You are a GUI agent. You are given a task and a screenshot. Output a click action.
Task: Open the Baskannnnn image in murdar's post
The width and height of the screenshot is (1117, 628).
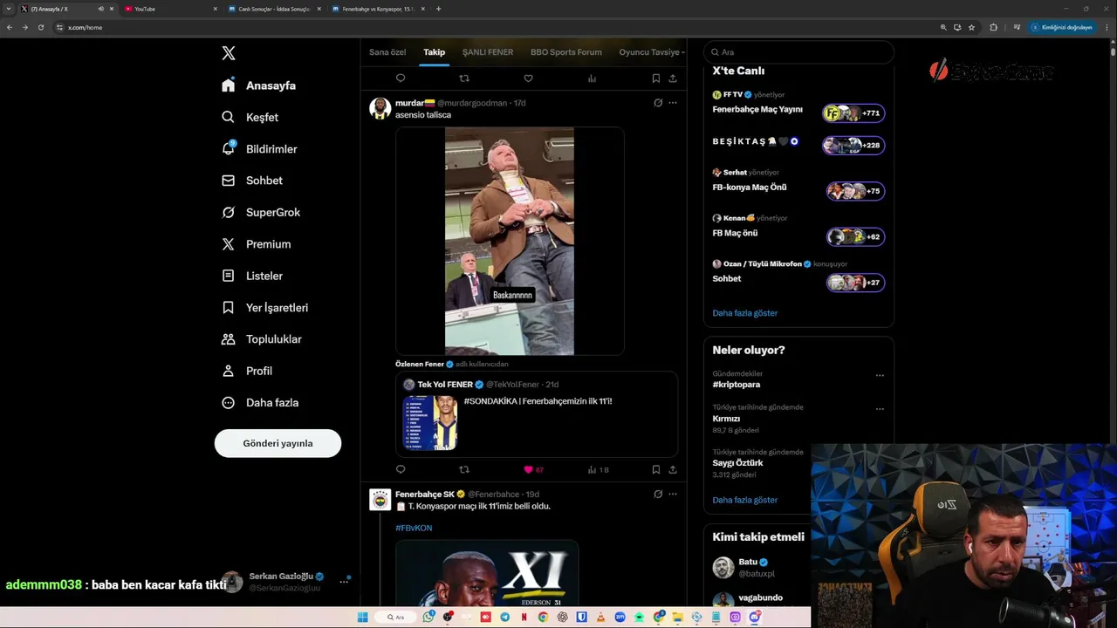(x=510, y=241)
